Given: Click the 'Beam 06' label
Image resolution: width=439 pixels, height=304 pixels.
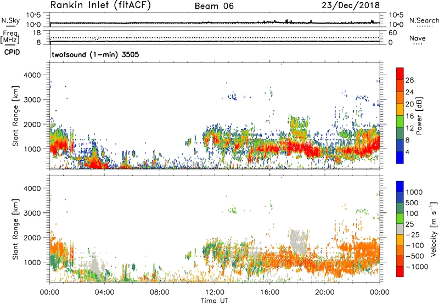Looking at the screenshot, I should [214, 6].
